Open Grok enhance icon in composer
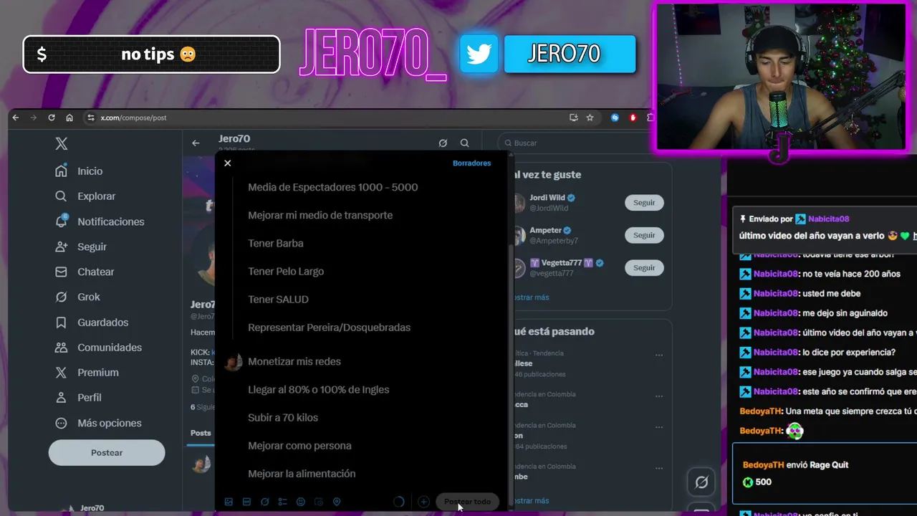 pyautogui.click(x=264, y=502)
